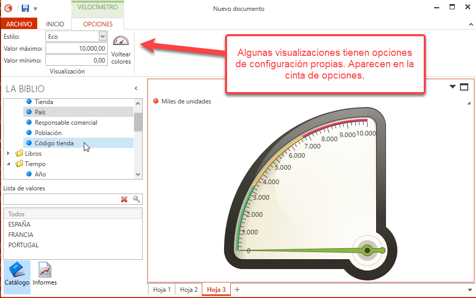Viewport: 476px width, 298px height.
Task: Click the Valor máximo input field
Action: 77,48
